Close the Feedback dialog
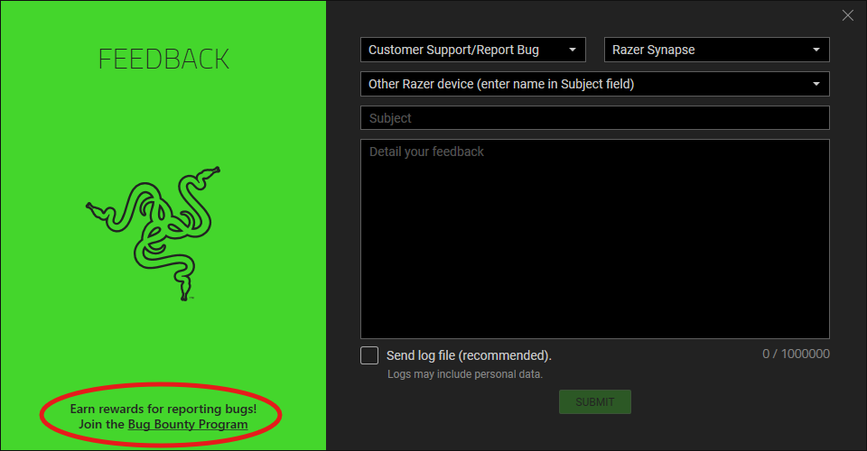 [x=848, y=15]
